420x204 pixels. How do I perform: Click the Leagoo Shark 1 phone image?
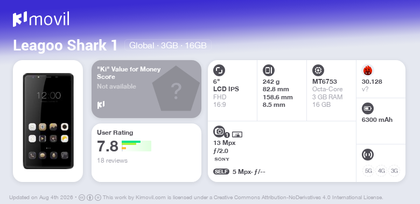click(48, 121)
